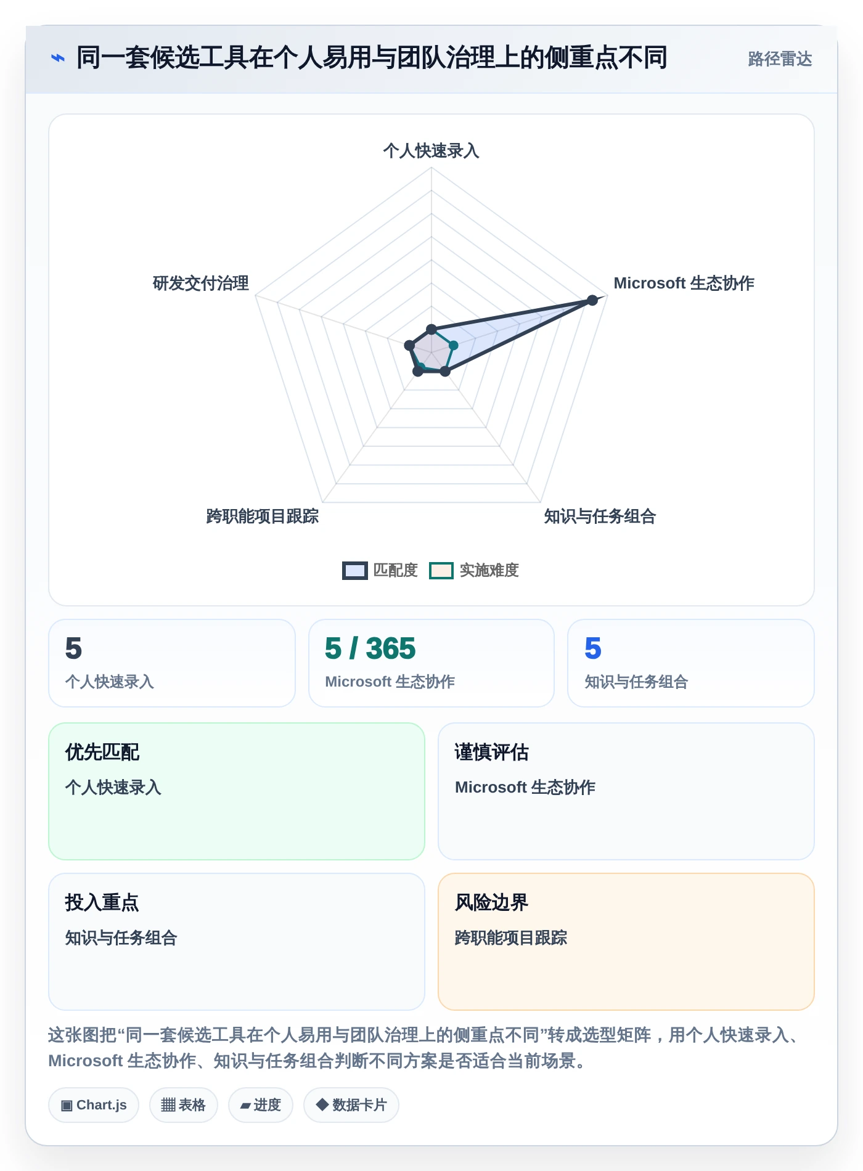Click the 5 / 365 Microsoft stat card
This screenshot has height=1171, width=863.
coord(431,663)
